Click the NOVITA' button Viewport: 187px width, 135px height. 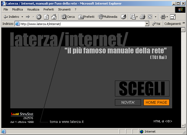(x=128, y=102)
